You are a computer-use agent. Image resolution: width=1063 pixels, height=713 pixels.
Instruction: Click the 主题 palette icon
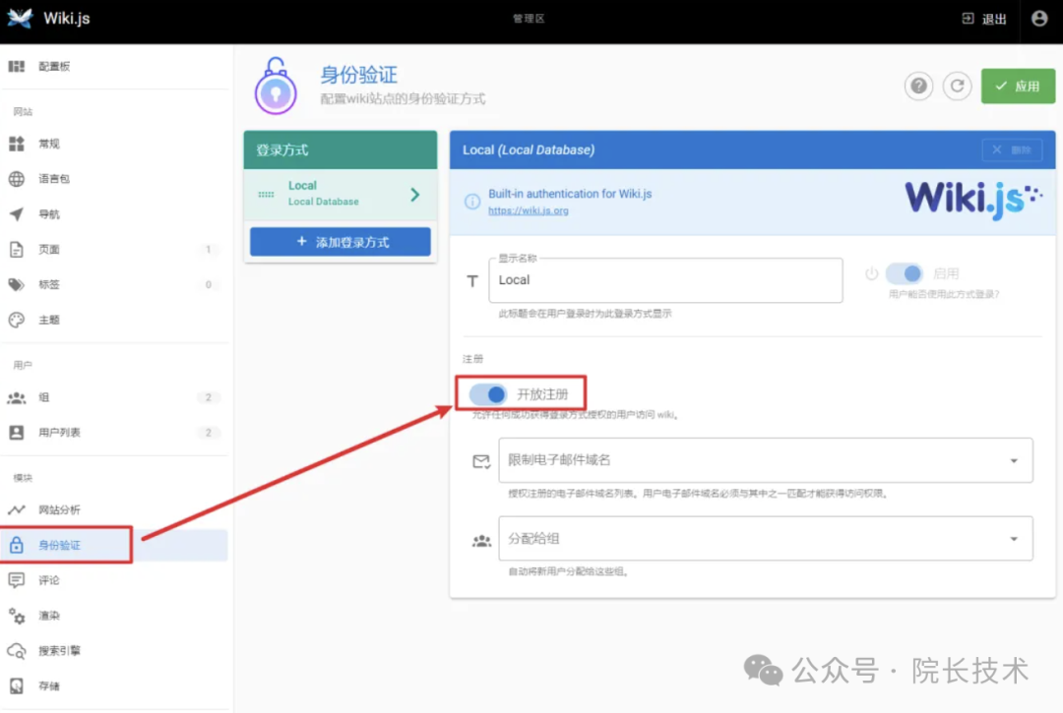click(17, 320)
